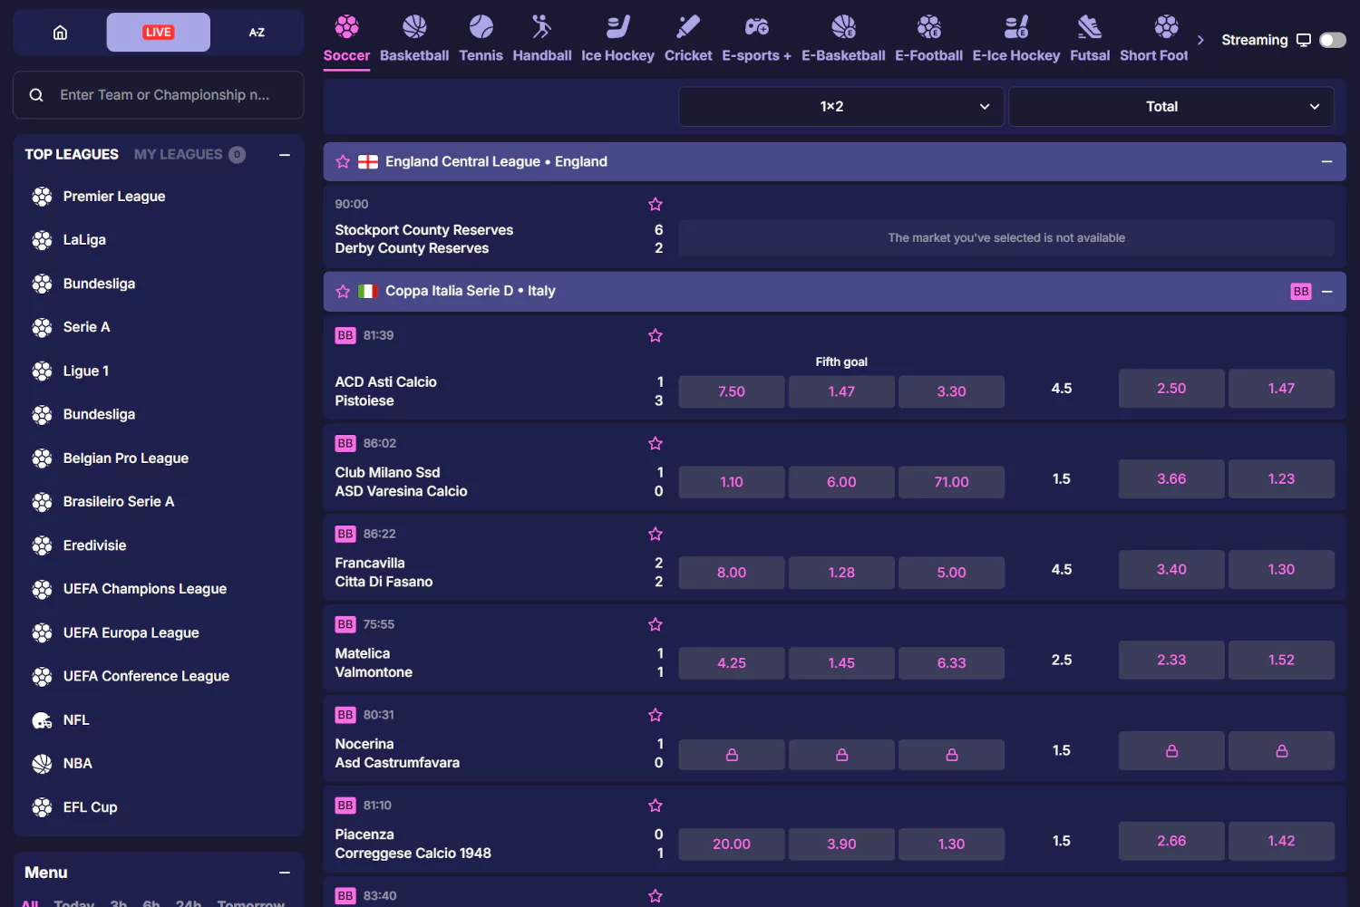Select the Ice Hockey sport icon
The width and height of the screenshot is (1360, 907).
(x=617, y=26)
